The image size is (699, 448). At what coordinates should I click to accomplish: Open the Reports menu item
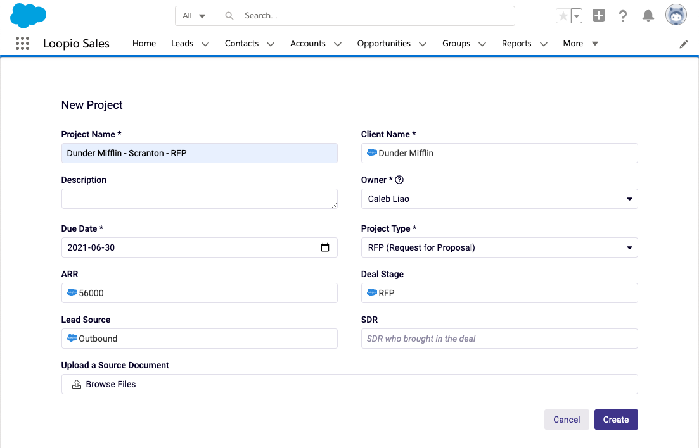pyautogui.click(x=516, y=44)
